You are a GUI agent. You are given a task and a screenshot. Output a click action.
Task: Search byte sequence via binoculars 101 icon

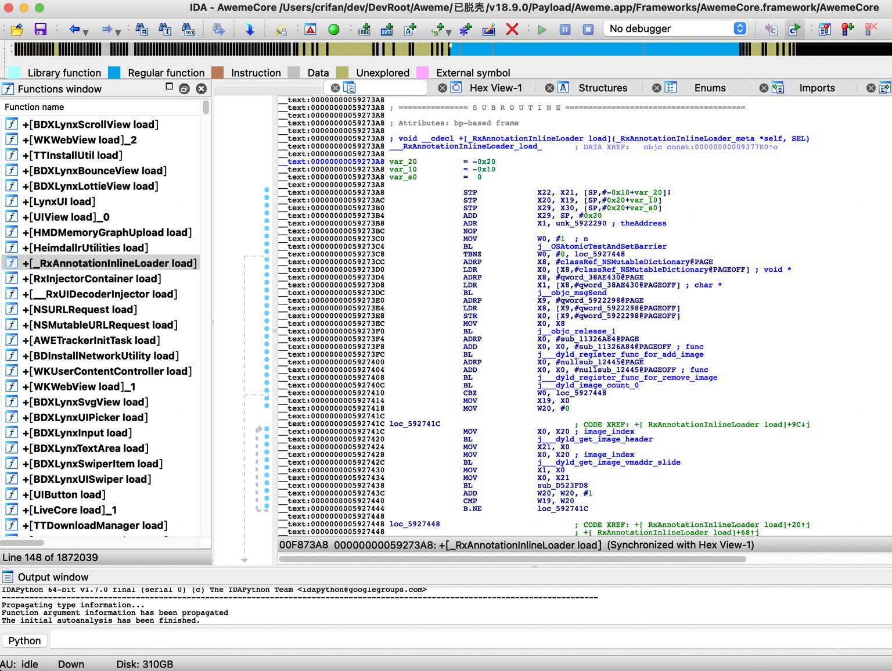pos(188,29)
